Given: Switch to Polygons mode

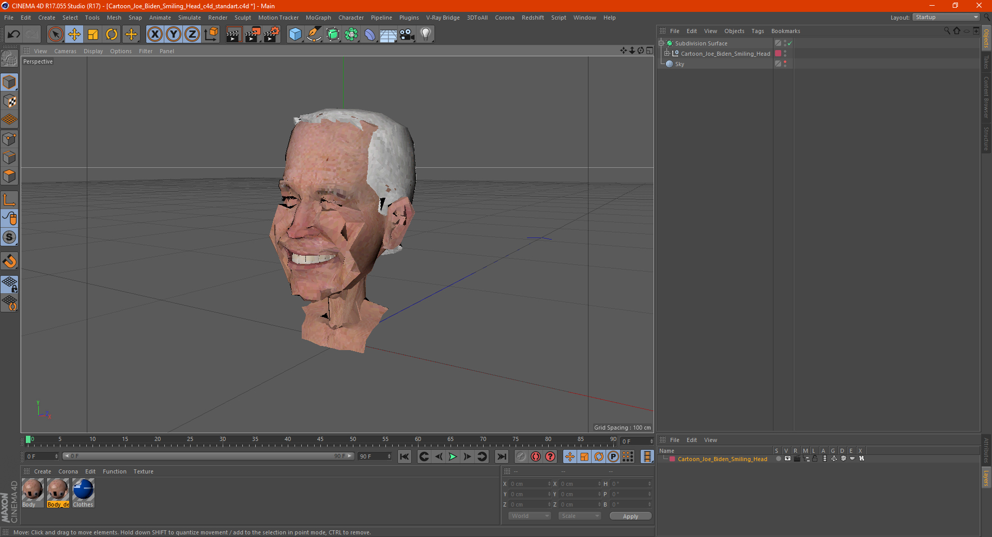Looking at the screenshot, I should [9, 176].
